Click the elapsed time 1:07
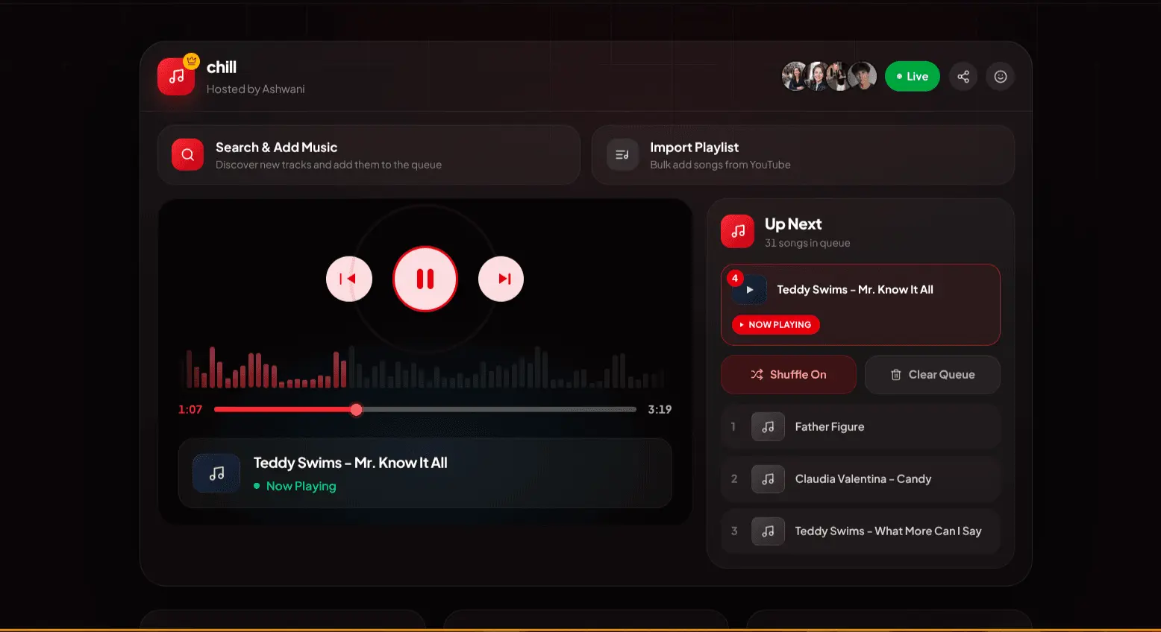 click(x=190, y=409)
